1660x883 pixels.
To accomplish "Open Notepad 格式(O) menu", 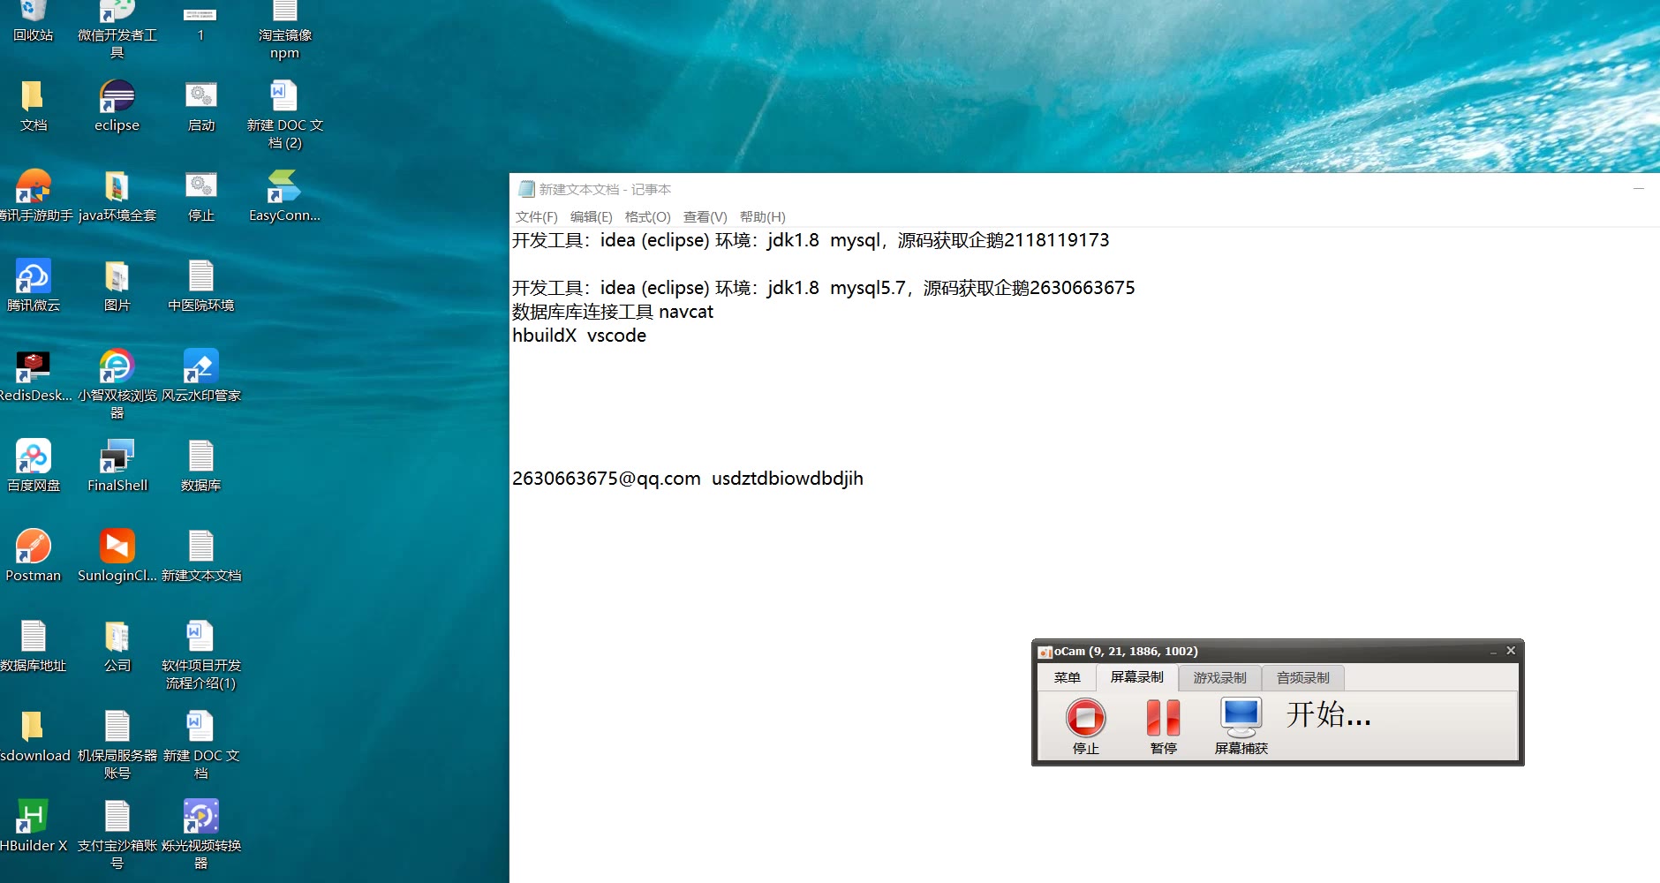I will pos(647,217).
